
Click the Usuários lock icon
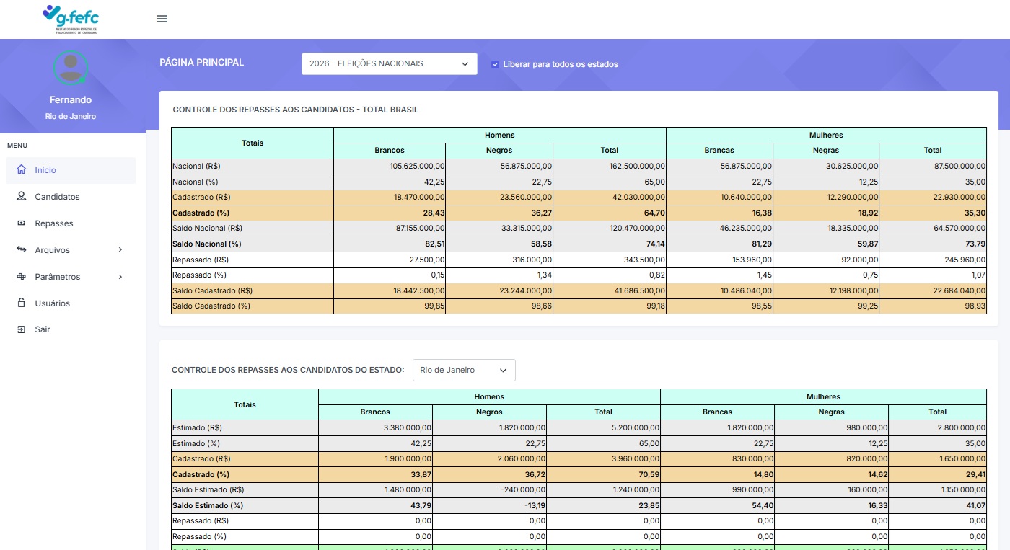click(x=21, y=303)
